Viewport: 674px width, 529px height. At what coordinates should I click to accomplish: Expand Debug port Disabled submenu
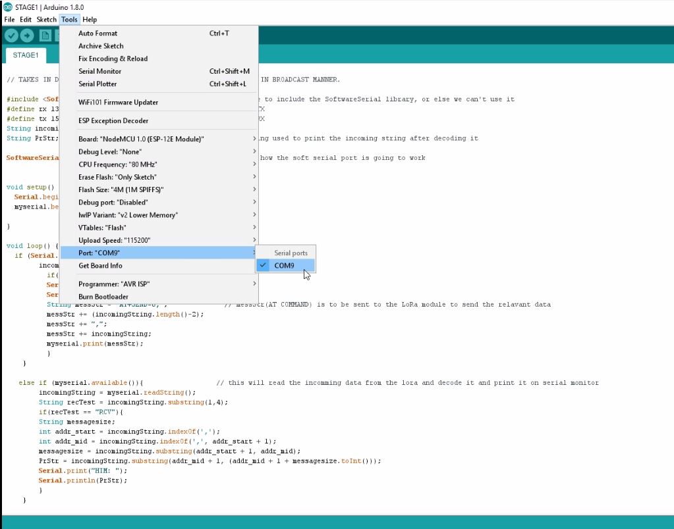pyautogui.click(x=159, y=202)
